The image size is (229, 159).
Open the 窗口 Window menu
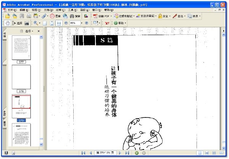click(97, 10)
